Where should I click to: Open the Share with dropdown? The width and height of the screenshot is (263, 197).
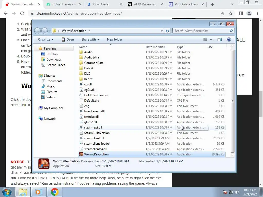click(90, 40)
